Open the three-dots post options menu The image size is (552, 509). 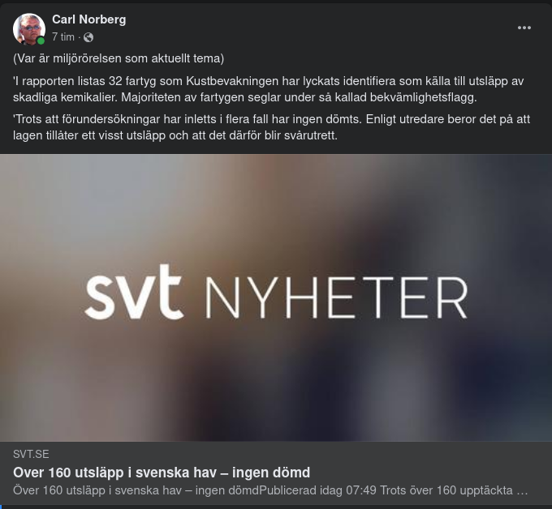[x=524, y=28]
